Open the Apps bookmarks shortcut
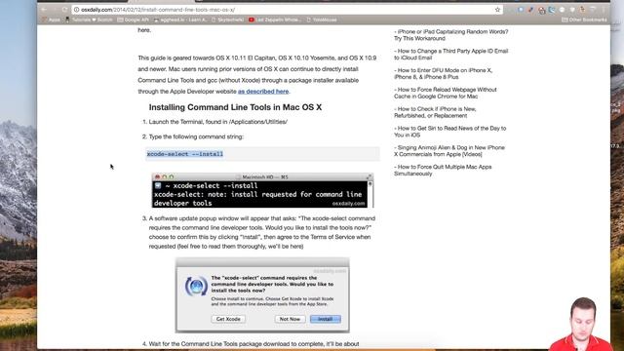Image resolution: width=624 pixels, height=351 pixels. (52, 19)
